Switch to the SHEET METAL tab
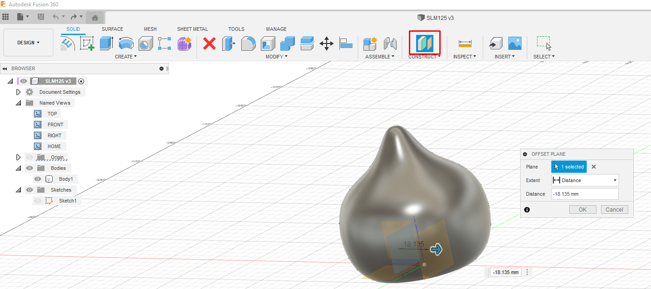This screenshot has width=651, height=289. (193, 29)
